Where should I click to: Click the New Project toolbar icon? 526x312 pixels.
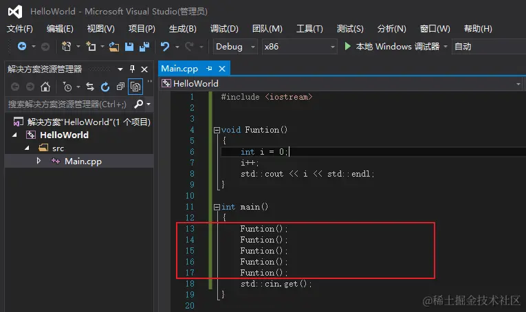(x=66, y=46)
